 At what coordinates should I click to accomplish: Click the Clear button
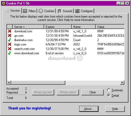click(93, 92)
